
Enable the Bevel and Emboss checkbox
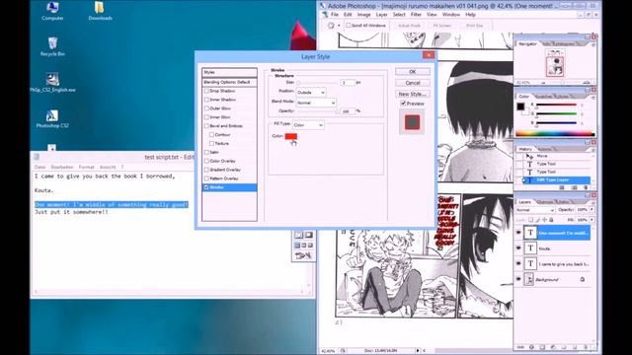206,126
